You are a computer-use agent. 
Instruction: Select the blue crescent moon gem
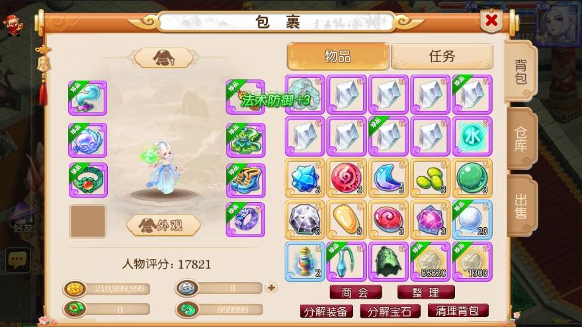(x=388, y=178)
